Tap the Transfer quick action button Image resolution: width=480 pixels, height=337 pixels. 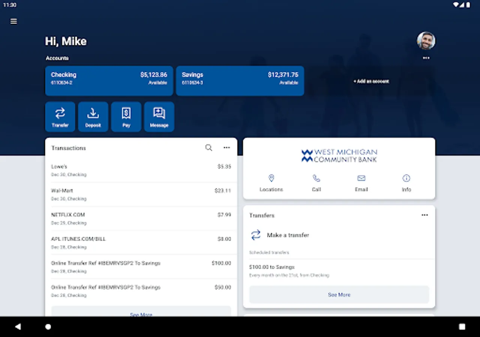[60, 117]
